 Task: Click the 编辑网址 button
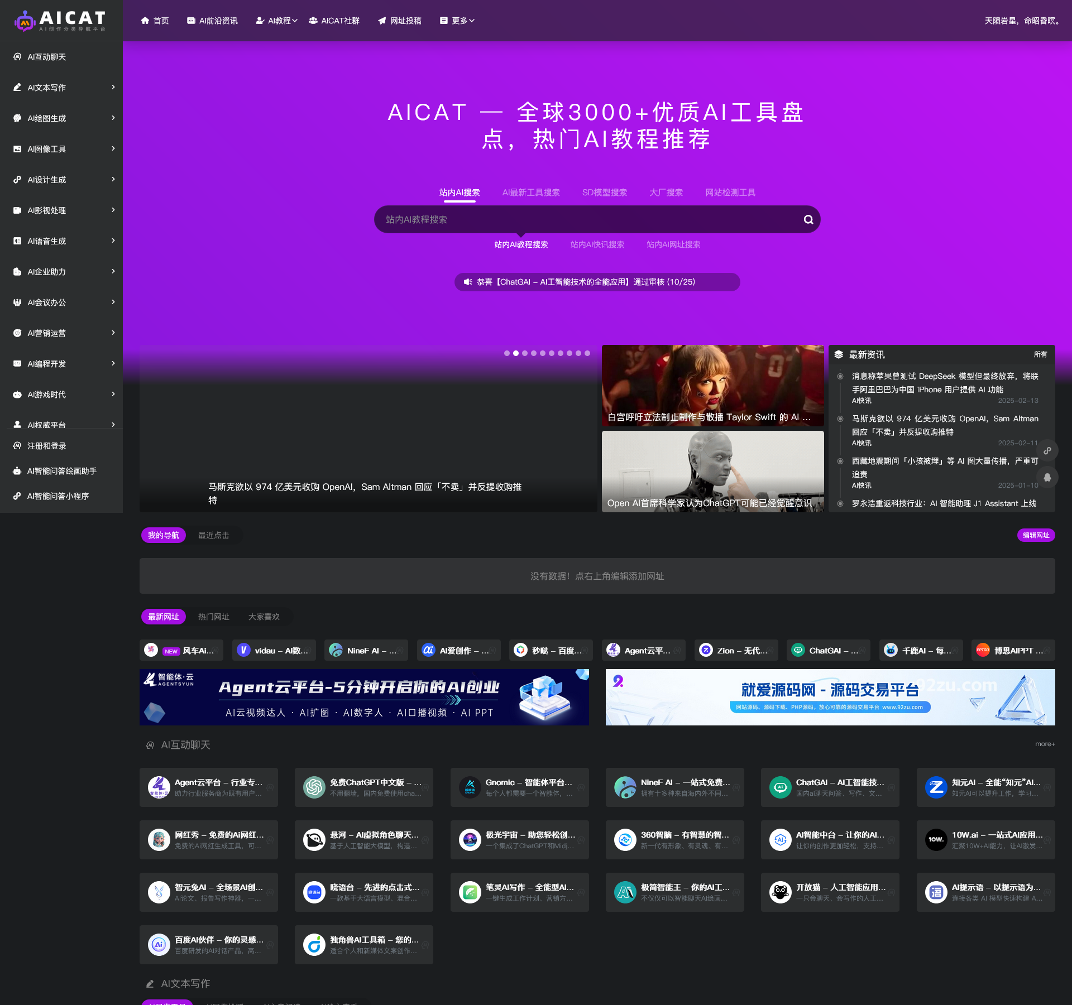click(x=1036, y=535)
